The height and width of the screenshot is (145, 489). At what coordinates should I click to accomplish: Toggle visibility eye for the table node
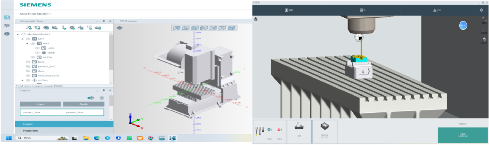point(37,48)
